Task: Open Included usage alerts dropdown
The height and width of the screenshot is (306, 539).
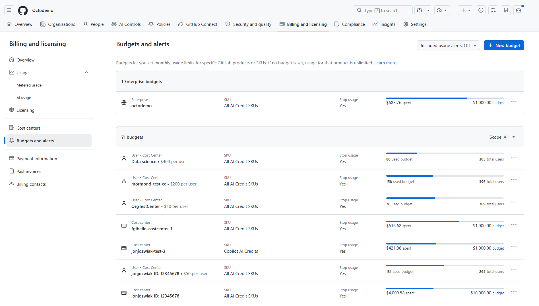Action: [448, 45]
